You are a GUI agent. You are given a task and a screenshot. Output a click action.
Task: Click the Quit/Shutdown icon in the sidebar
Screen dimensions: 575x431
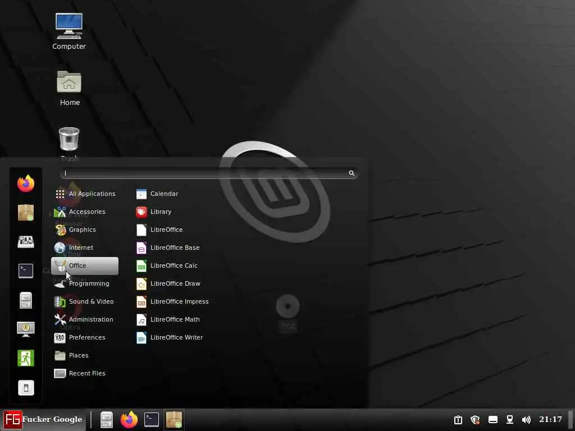pyautogui.click(x=26, y=387)
